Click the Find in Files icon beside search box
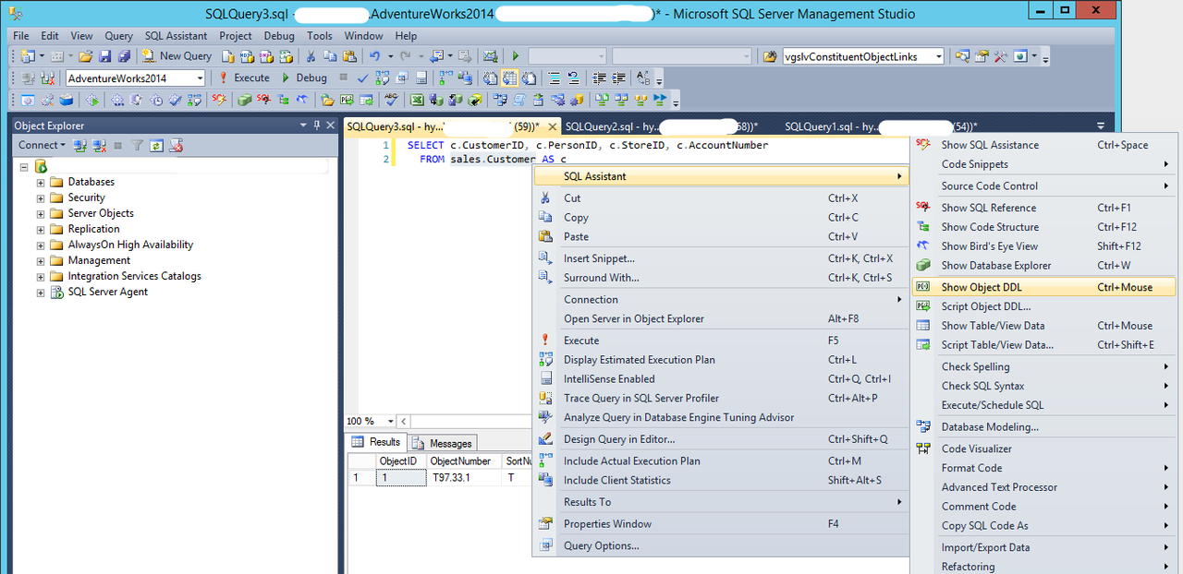Image resolution: width=1183 pixels, height=574 pixels. 770,56
